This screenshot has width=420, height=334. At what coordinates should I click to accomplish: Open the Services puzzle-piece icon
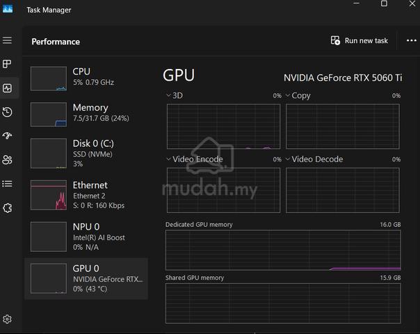pyautogui.click(x=7, y=208)
